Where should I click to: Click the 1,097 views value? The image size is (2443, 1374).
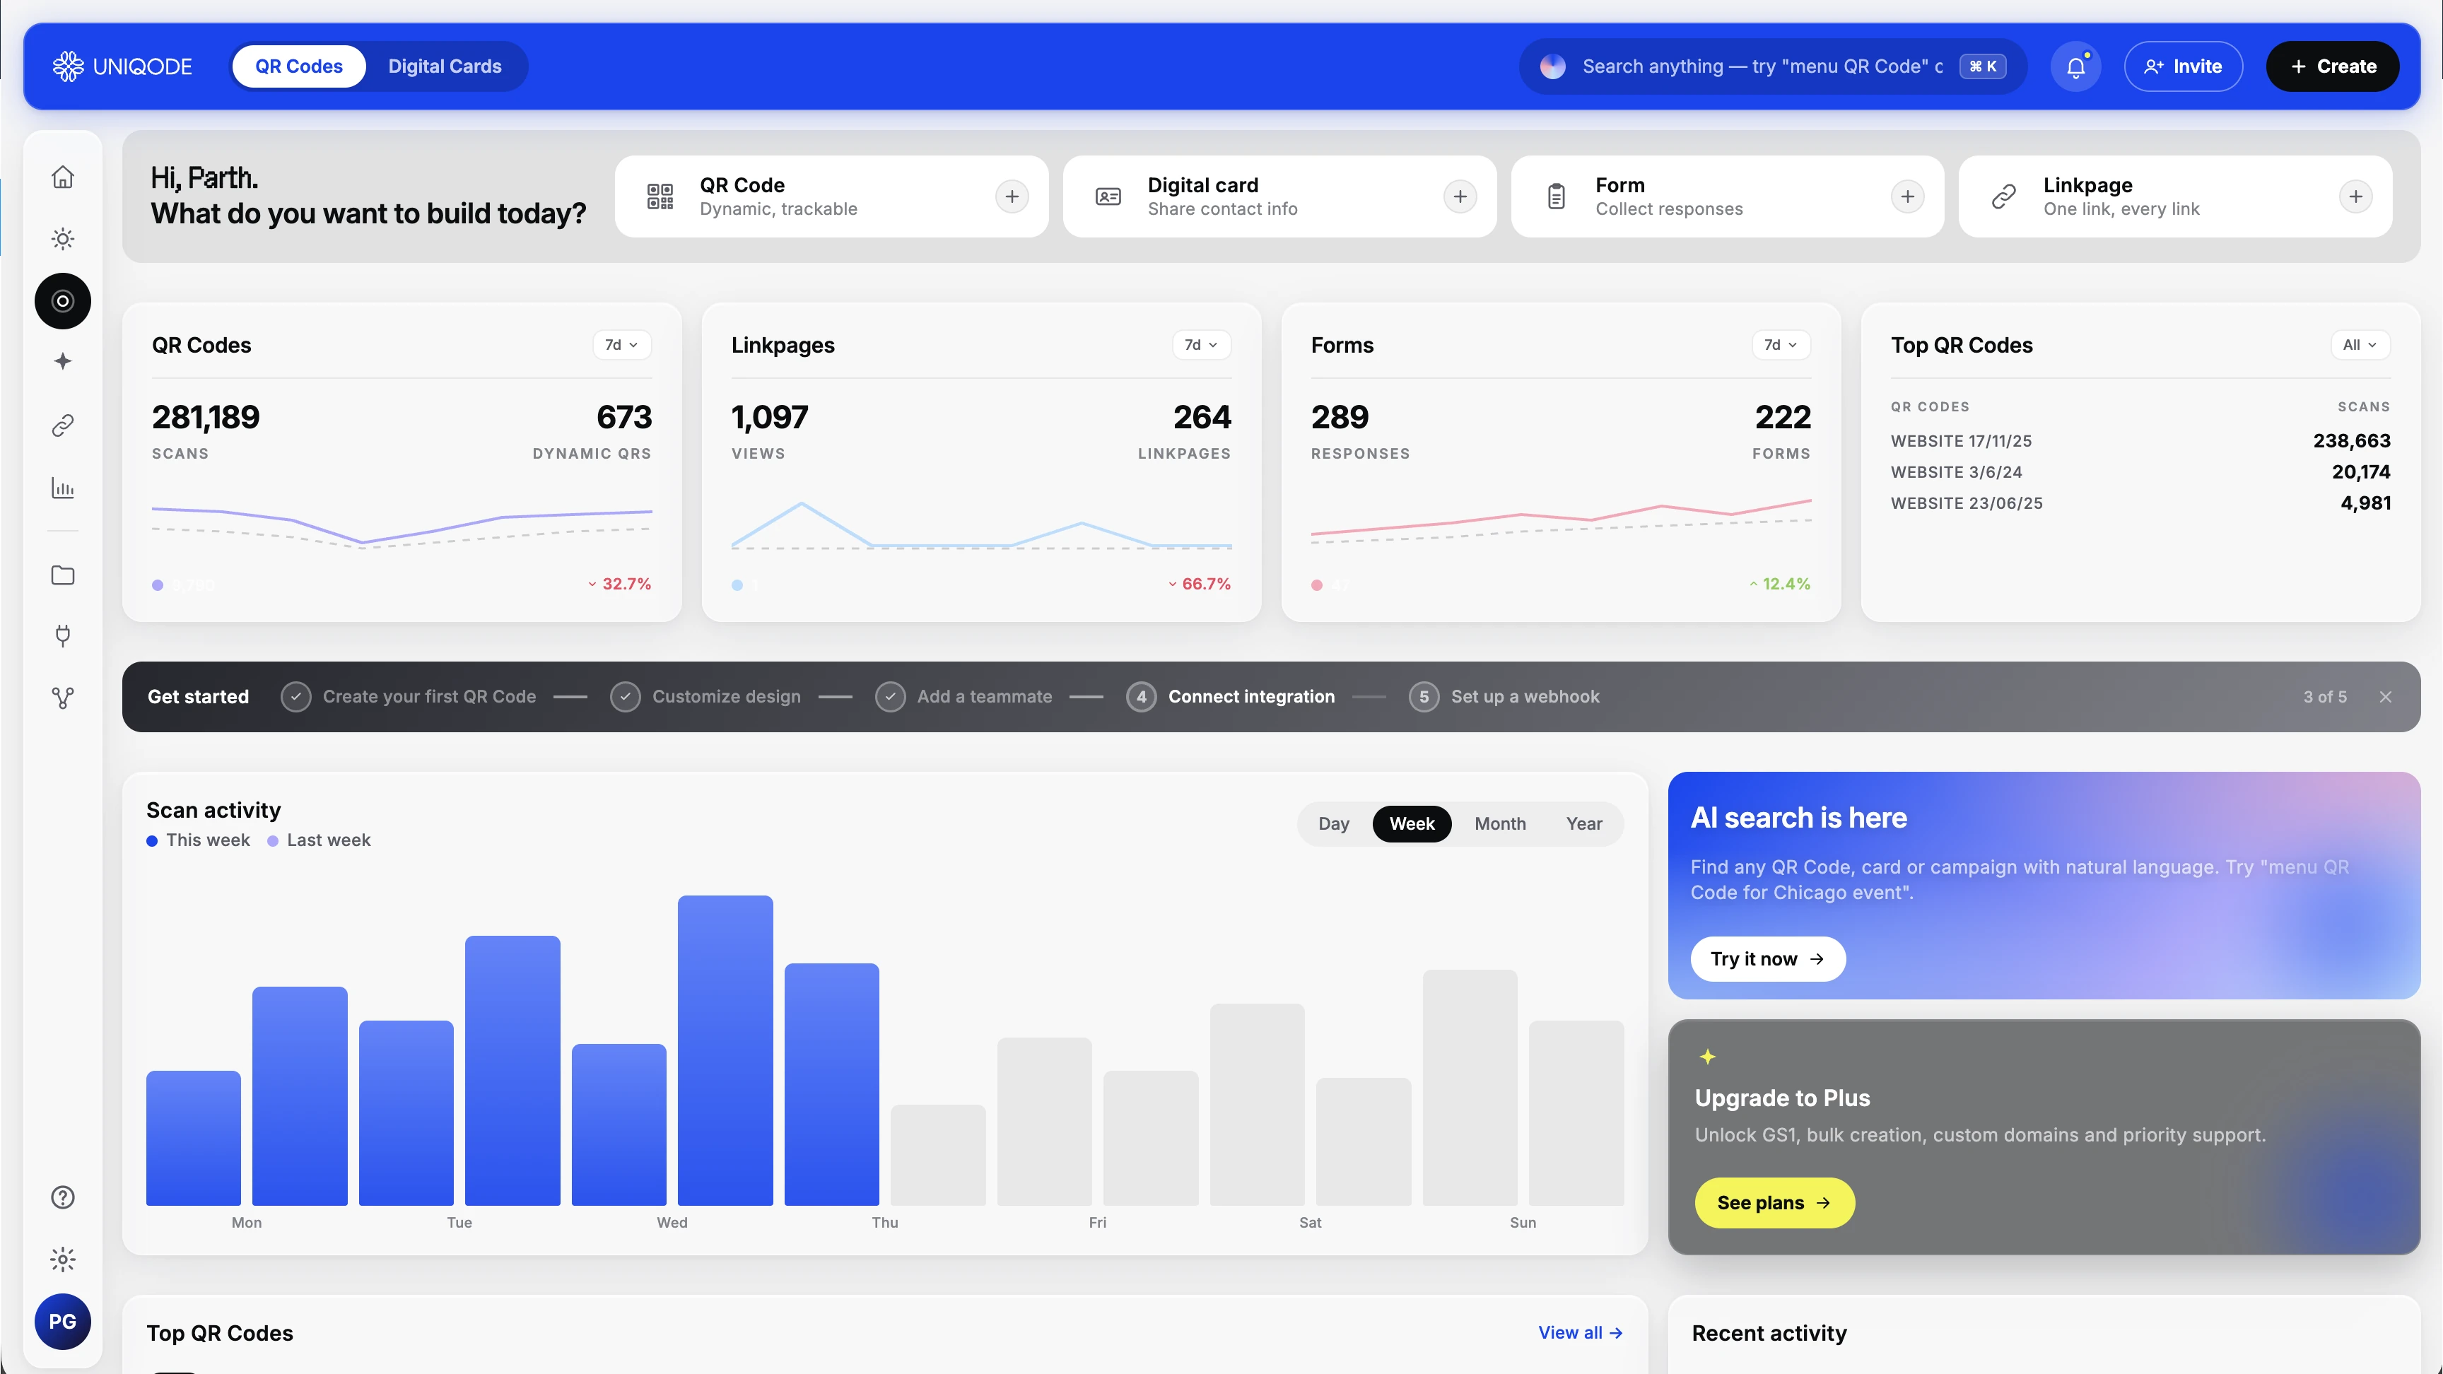(x=770, y=417)
